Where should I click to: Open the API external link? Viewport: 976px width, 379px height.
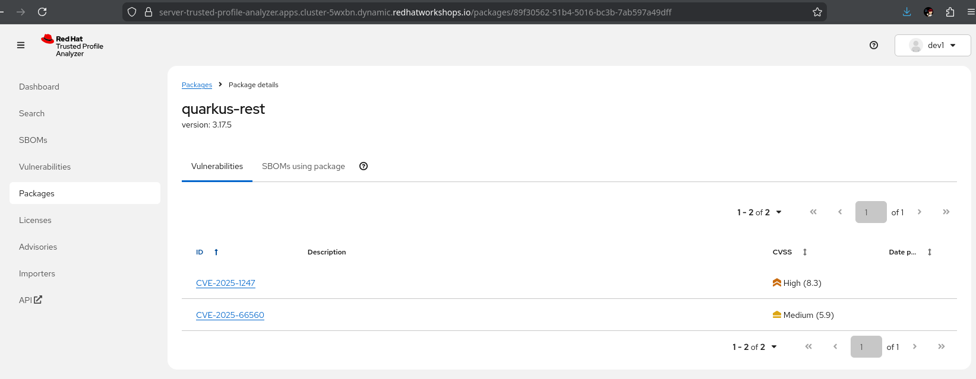coord(30,300)
